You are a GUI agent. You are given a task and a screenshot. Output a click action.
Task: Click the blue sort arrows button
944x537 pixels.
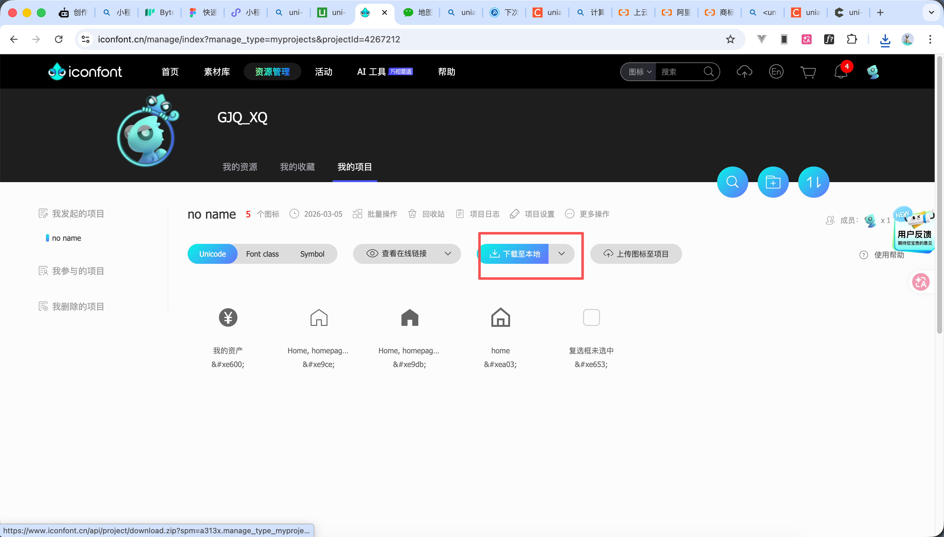click(813, 182)
